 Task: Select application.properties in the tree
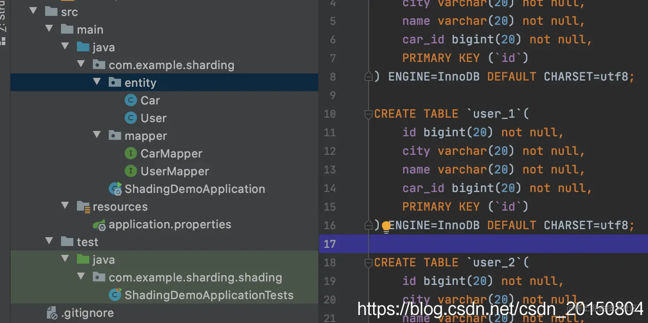point(170,224)
